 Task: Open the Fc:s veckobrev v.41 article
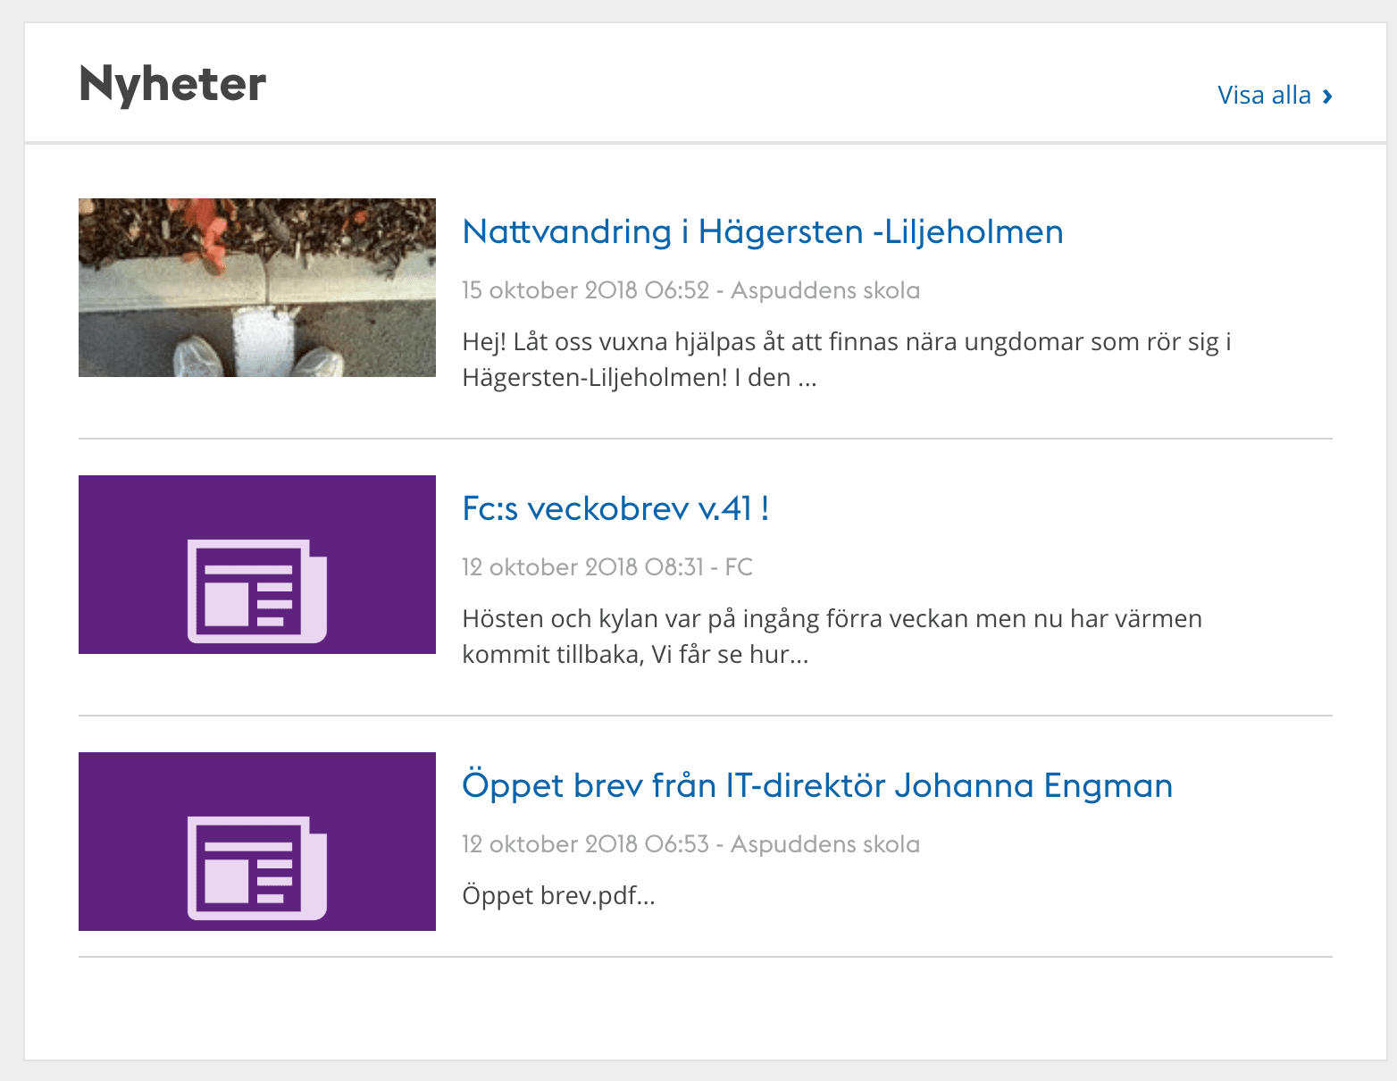pos(615,509)
